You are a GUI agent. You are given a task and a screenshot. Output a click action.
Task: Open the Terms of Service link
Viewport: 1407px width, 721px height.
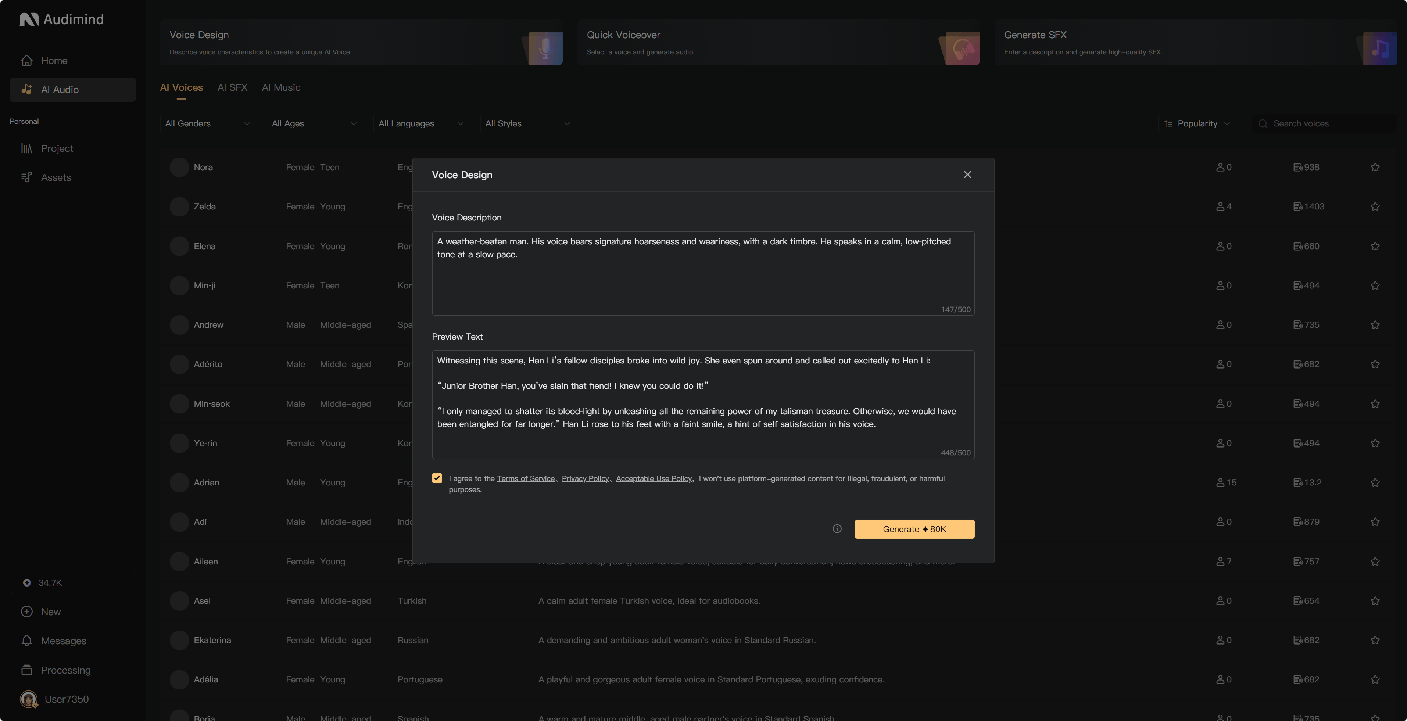pos(526,478)
